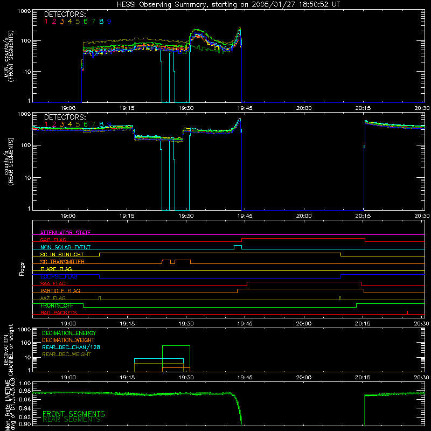Image resolution: width=431 pixels, height=431 pixels.
Task: Click 0.92 on livetime y-axis
Action: point(25,417)
